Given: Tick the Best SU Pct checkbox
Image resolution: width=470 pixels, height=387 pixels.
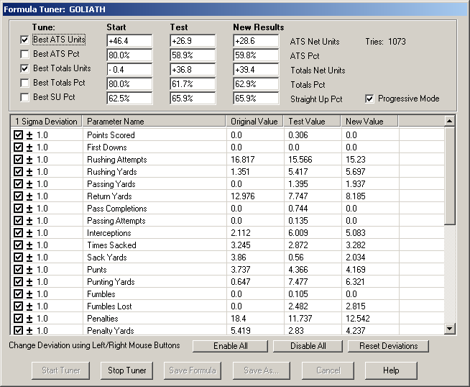Looking at the screenshot, I should click(x=24, y=97).
